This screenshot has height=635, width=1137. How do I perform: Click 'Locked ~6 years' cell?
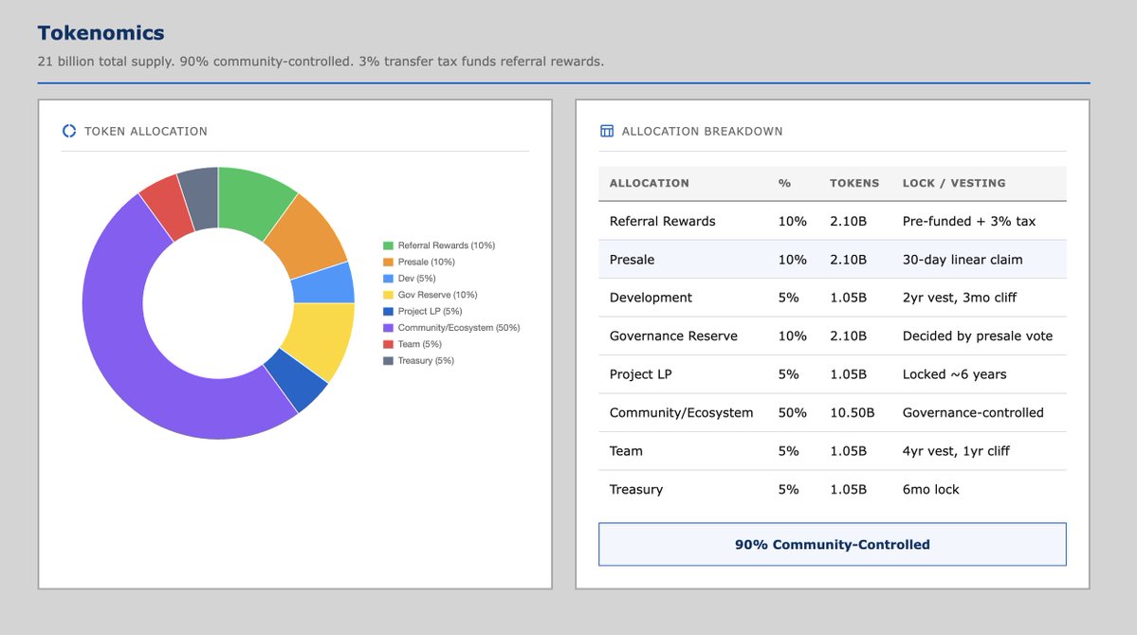[954, 374]
